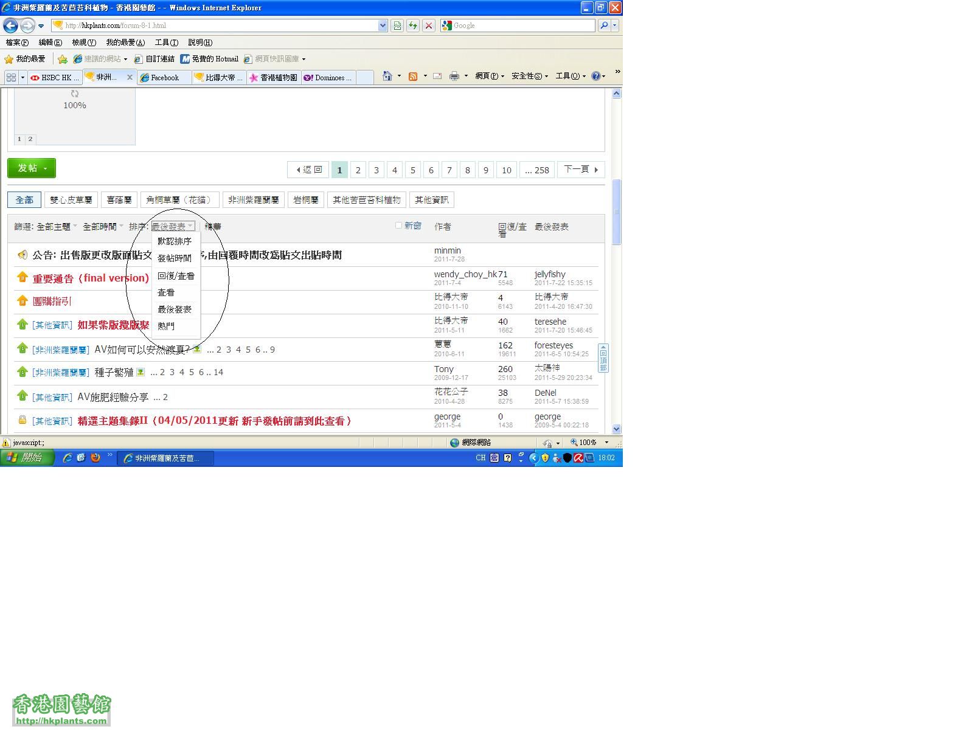Screen dimensions: 975x732
Task: Expand the 全部主題 filter dropdown
Action: point(56,227)
